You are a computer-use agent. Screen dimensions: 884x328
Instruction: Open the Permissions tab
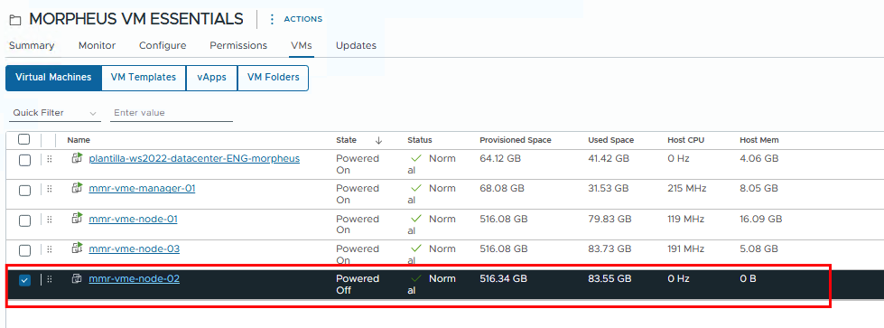[x=238, y=45]
